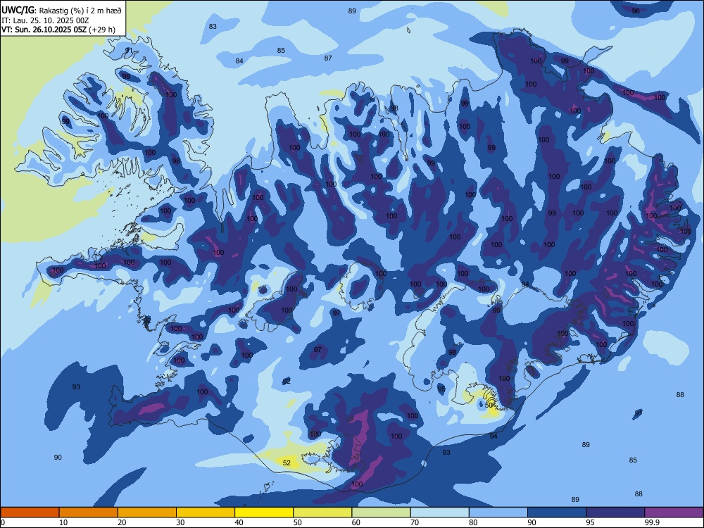Click the amber 20-30 legend swatch

click(147, 513)
